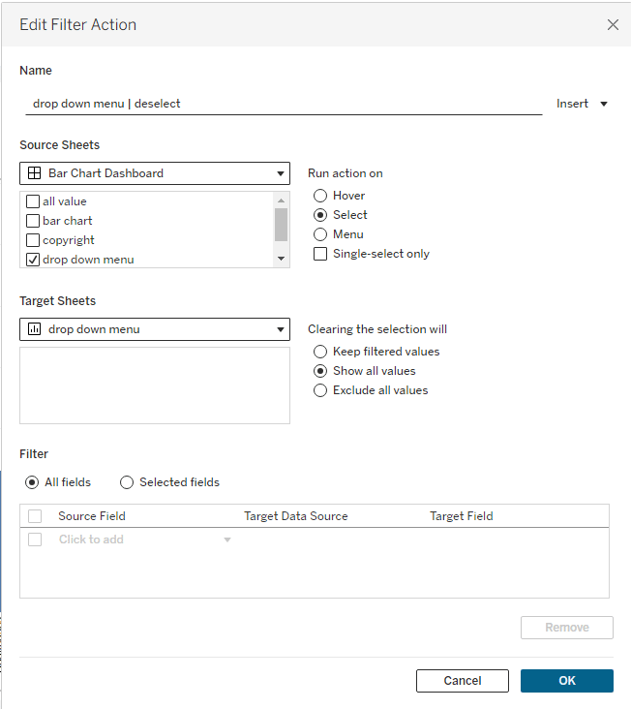
Task: Check the 'bar chart' source sheet
Action: (x=33, y=221)
